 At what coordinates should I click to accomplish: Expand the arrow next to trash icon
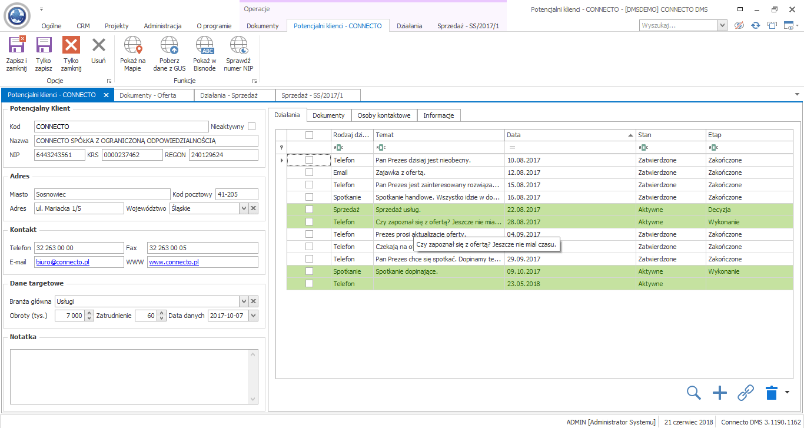point(786,392)
